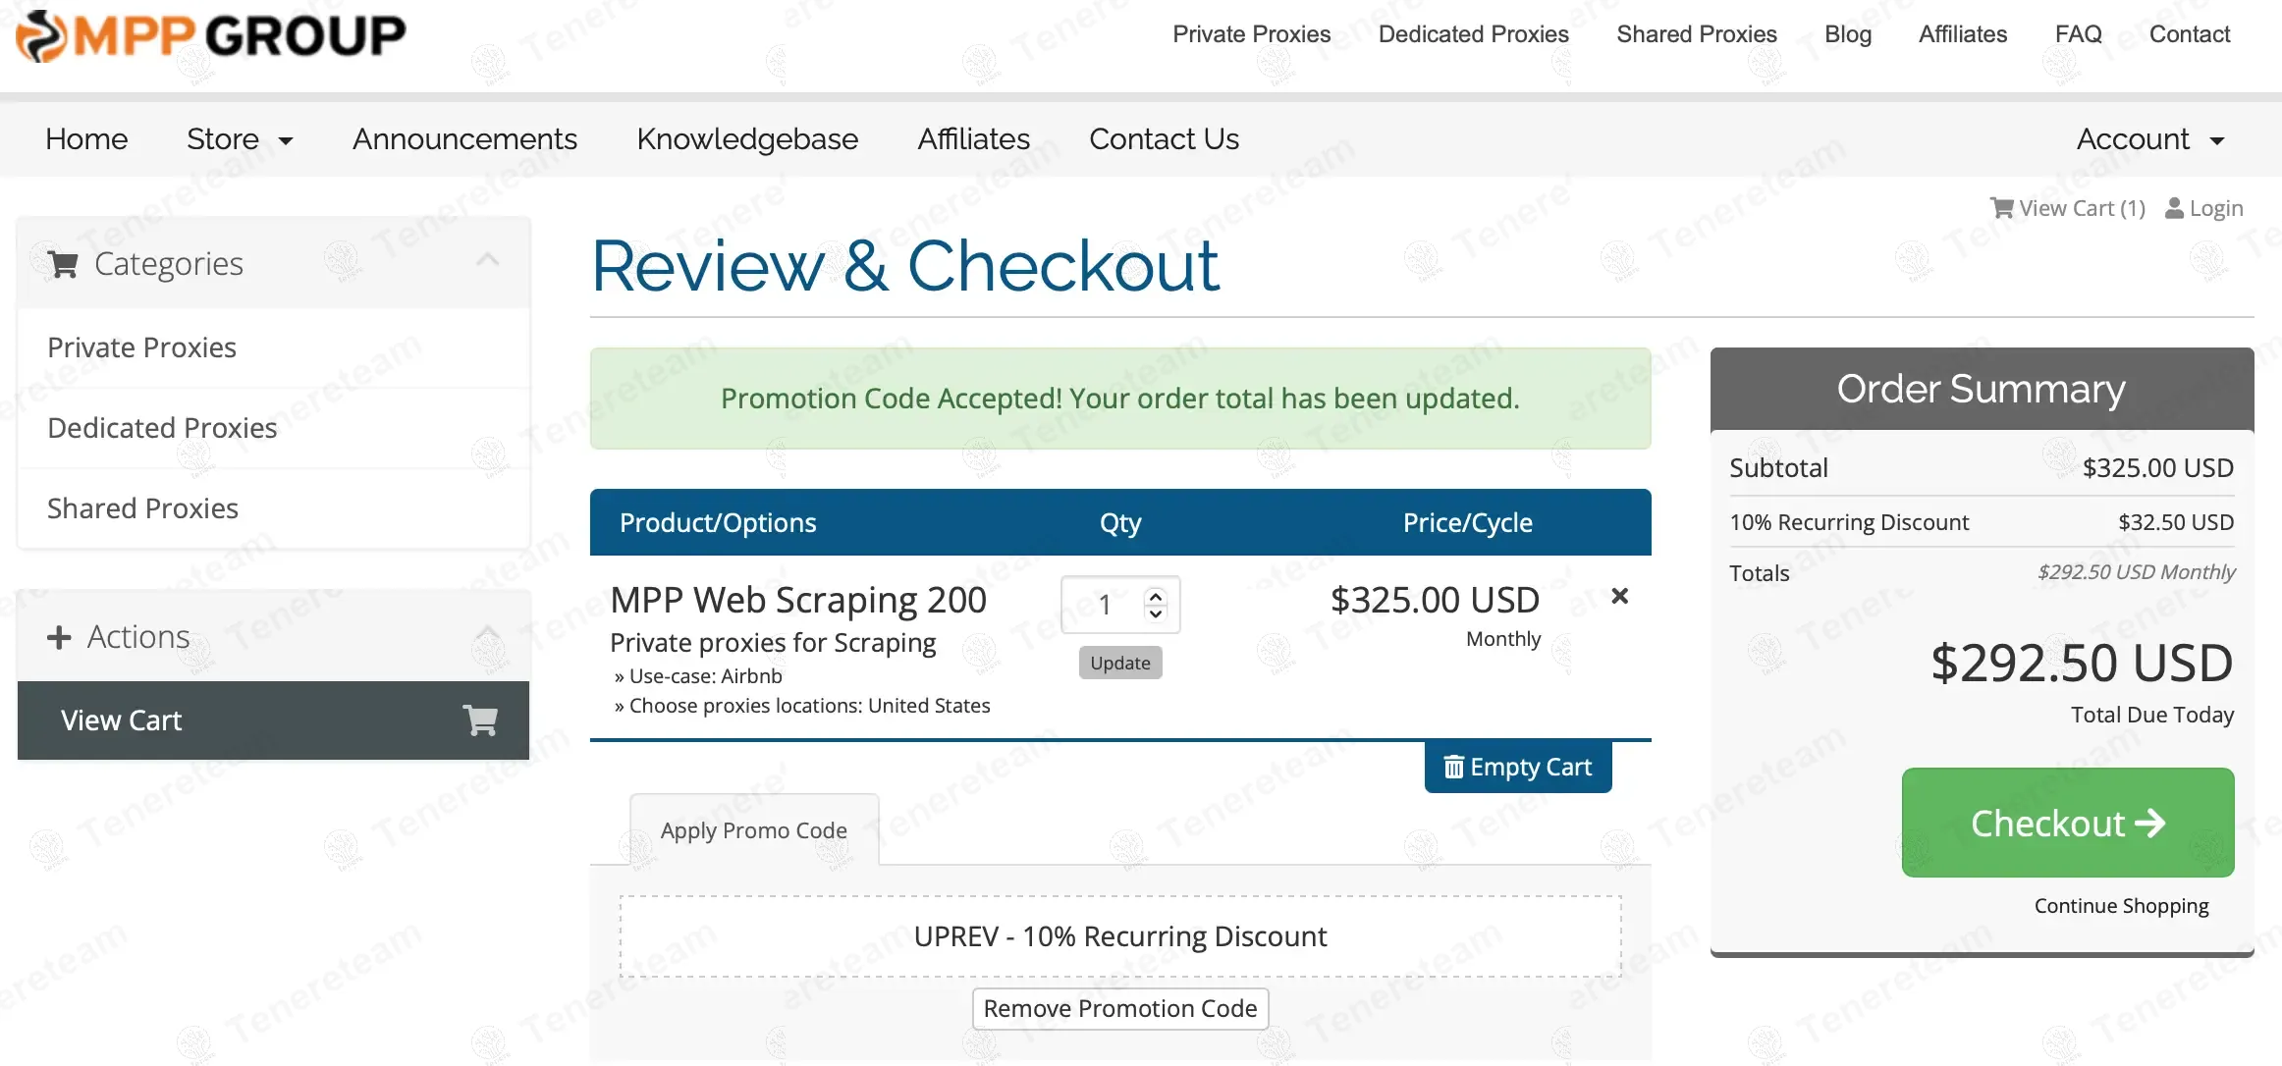Click the Remove Promotion Code button
Image resolution: width=2282 pixels, height=1066 pixels.
click(1120, 1008)
